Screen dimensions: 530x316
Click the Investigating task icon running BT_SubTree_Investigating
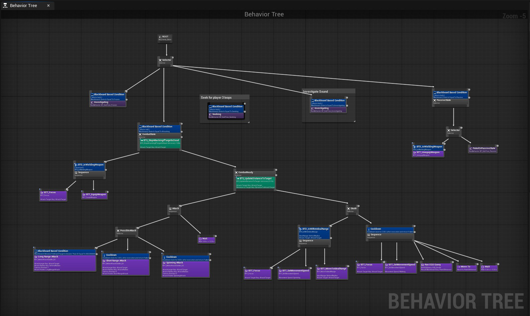click(x=313, y=108)
